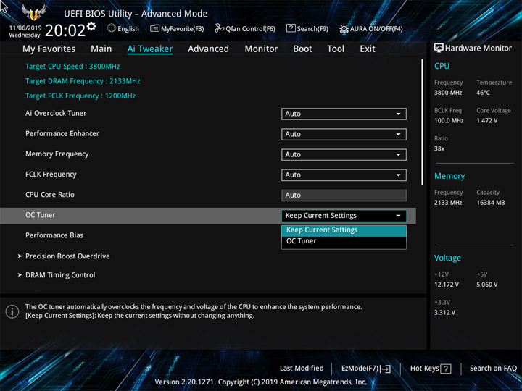522x391 pixels.
Task: Click the +5V 5.060 V reading
Action: [x=487, y=285]
